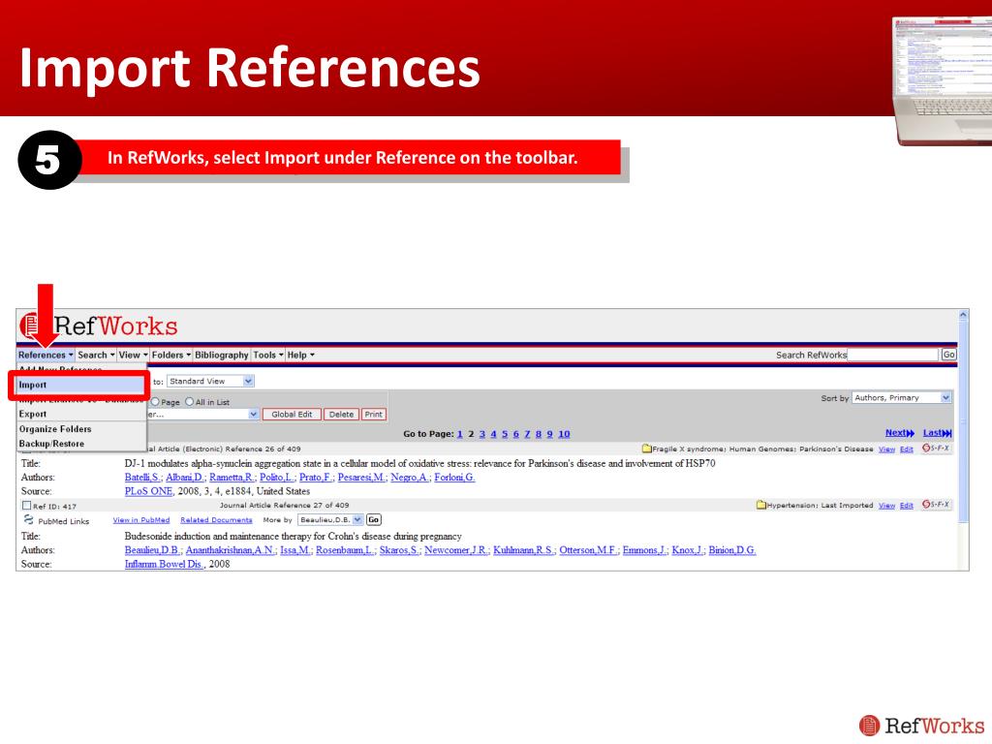Image resolution: width=992 pixels, height=744 pixels.
Task: Click the text 'Journal Article Reference 27 of 409'
Action: coord(284,505)
